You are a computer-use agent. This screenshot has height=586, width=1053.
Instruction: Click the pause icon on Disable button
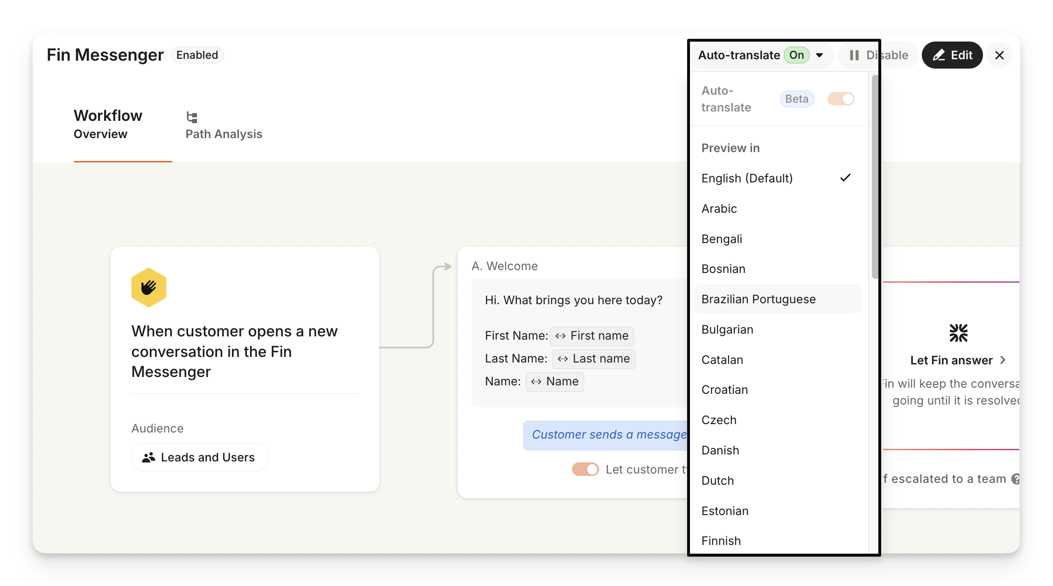click(854, 56)
